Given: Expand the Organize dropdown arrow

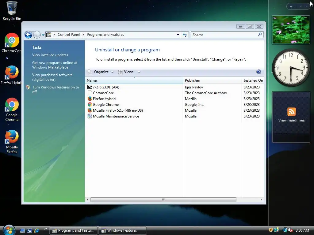Looking at the screenshot, I should [x=112, y=72].
